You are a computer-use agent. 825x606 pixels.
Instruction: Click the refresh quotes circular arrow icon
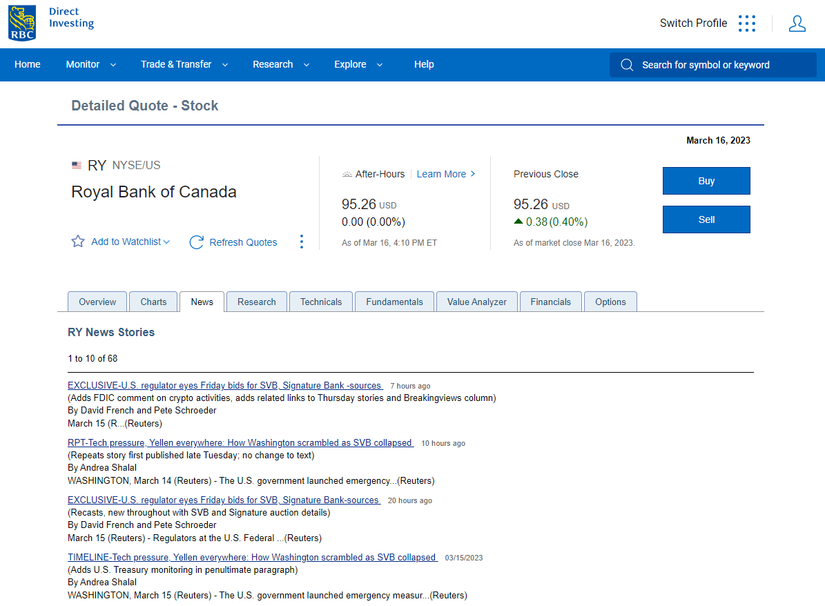pyautogui.click(x=196, y=242)
